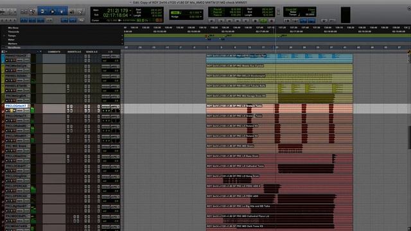Open first insert slot on Tubular Bells track

tap(68, 87)
